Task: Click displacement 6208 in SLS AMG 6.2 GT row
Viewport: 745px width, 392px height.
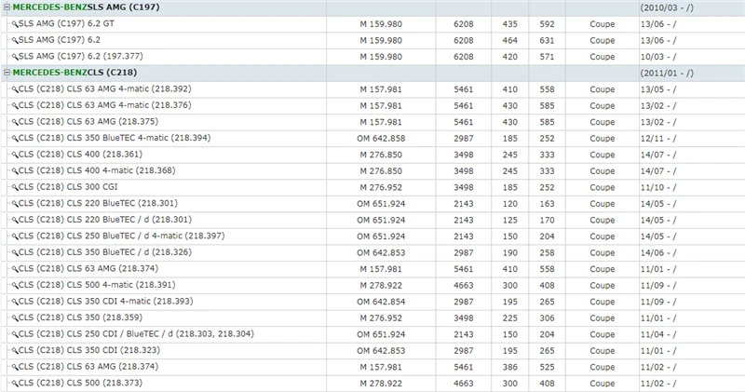Action: 463,24
